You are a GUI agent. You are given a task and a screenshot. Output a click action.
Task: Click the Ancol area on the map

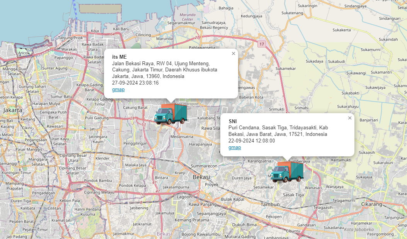[x=24, y=53]
